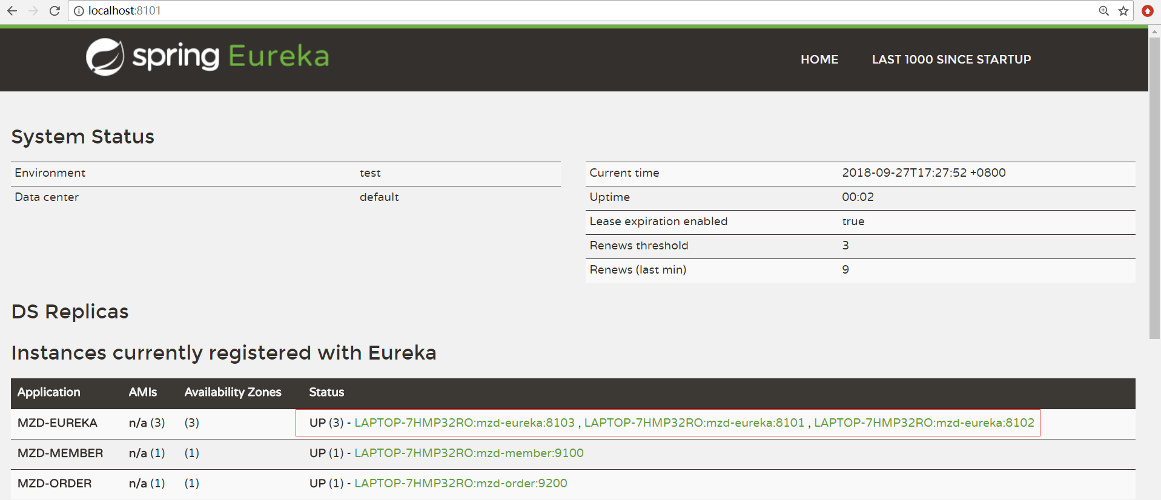Select the MZD-MEMBER application cell
Screen dimensions: 1161x500
(61, 453)
